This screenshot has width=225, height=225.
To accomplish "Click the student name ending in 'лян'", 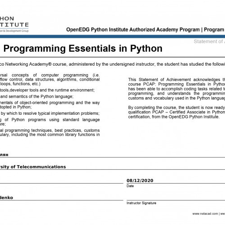I will click(x=4, y=155).
